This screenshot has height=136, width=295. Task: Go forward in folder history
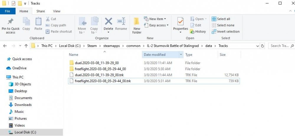coord(13,46)
